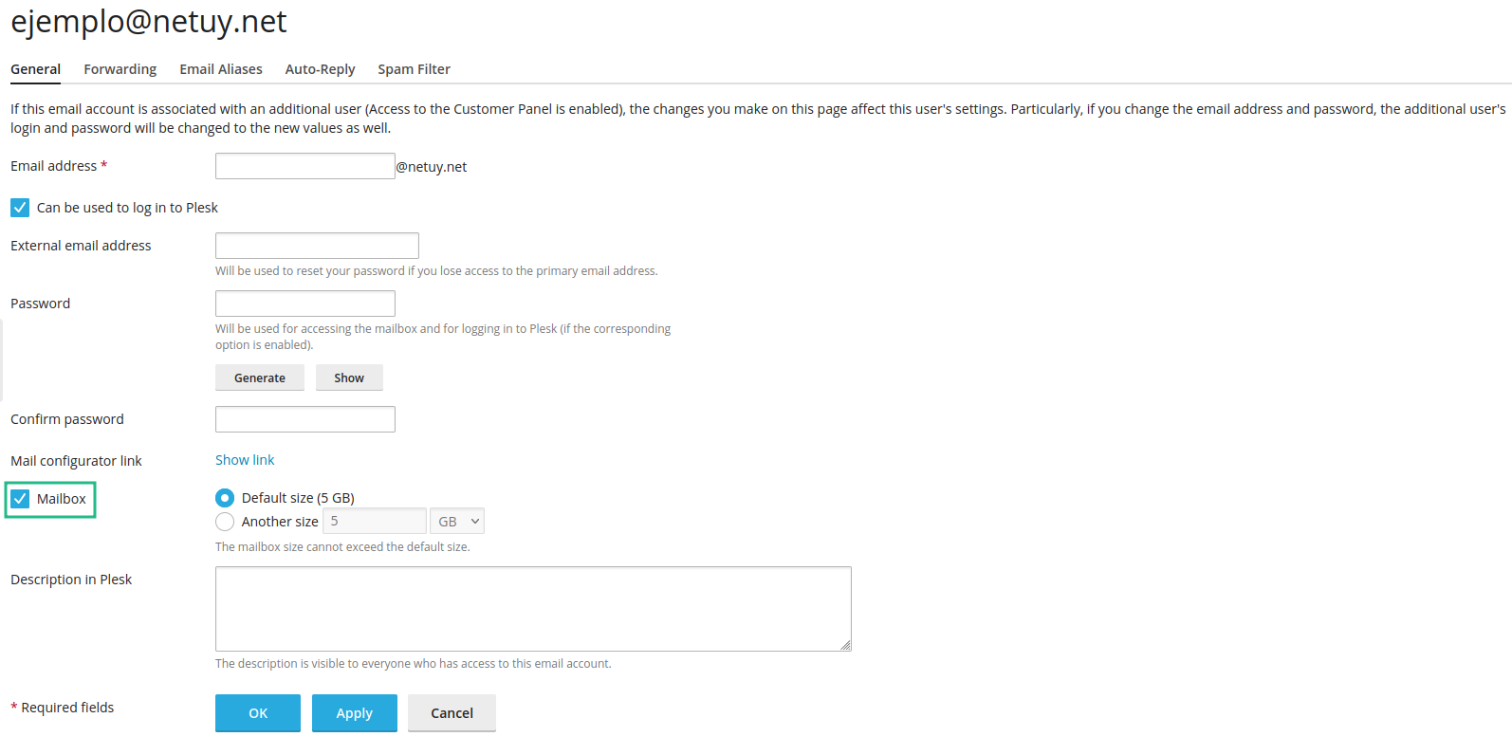Go to the Auto-Reply tab

pyautogui.click(x=320, y=69)
